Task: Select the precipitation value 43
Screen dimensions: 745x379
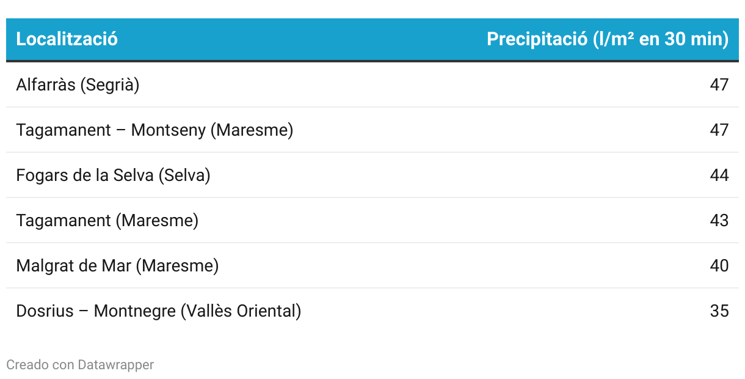Action: pos(719,220)
